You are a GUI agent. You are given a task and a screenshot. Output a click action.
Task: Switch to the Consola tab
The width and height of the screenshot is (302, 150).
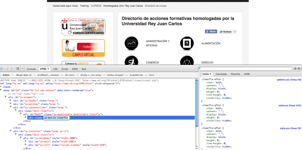click(31, 69)
